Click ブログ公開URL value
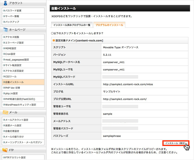194x160 pixels. 125,99
